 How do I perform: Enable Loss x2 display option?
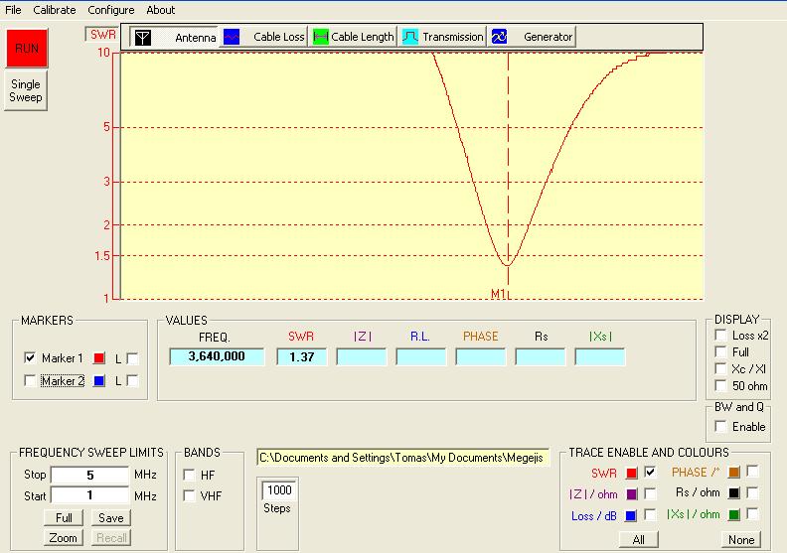tap(720, 335)
